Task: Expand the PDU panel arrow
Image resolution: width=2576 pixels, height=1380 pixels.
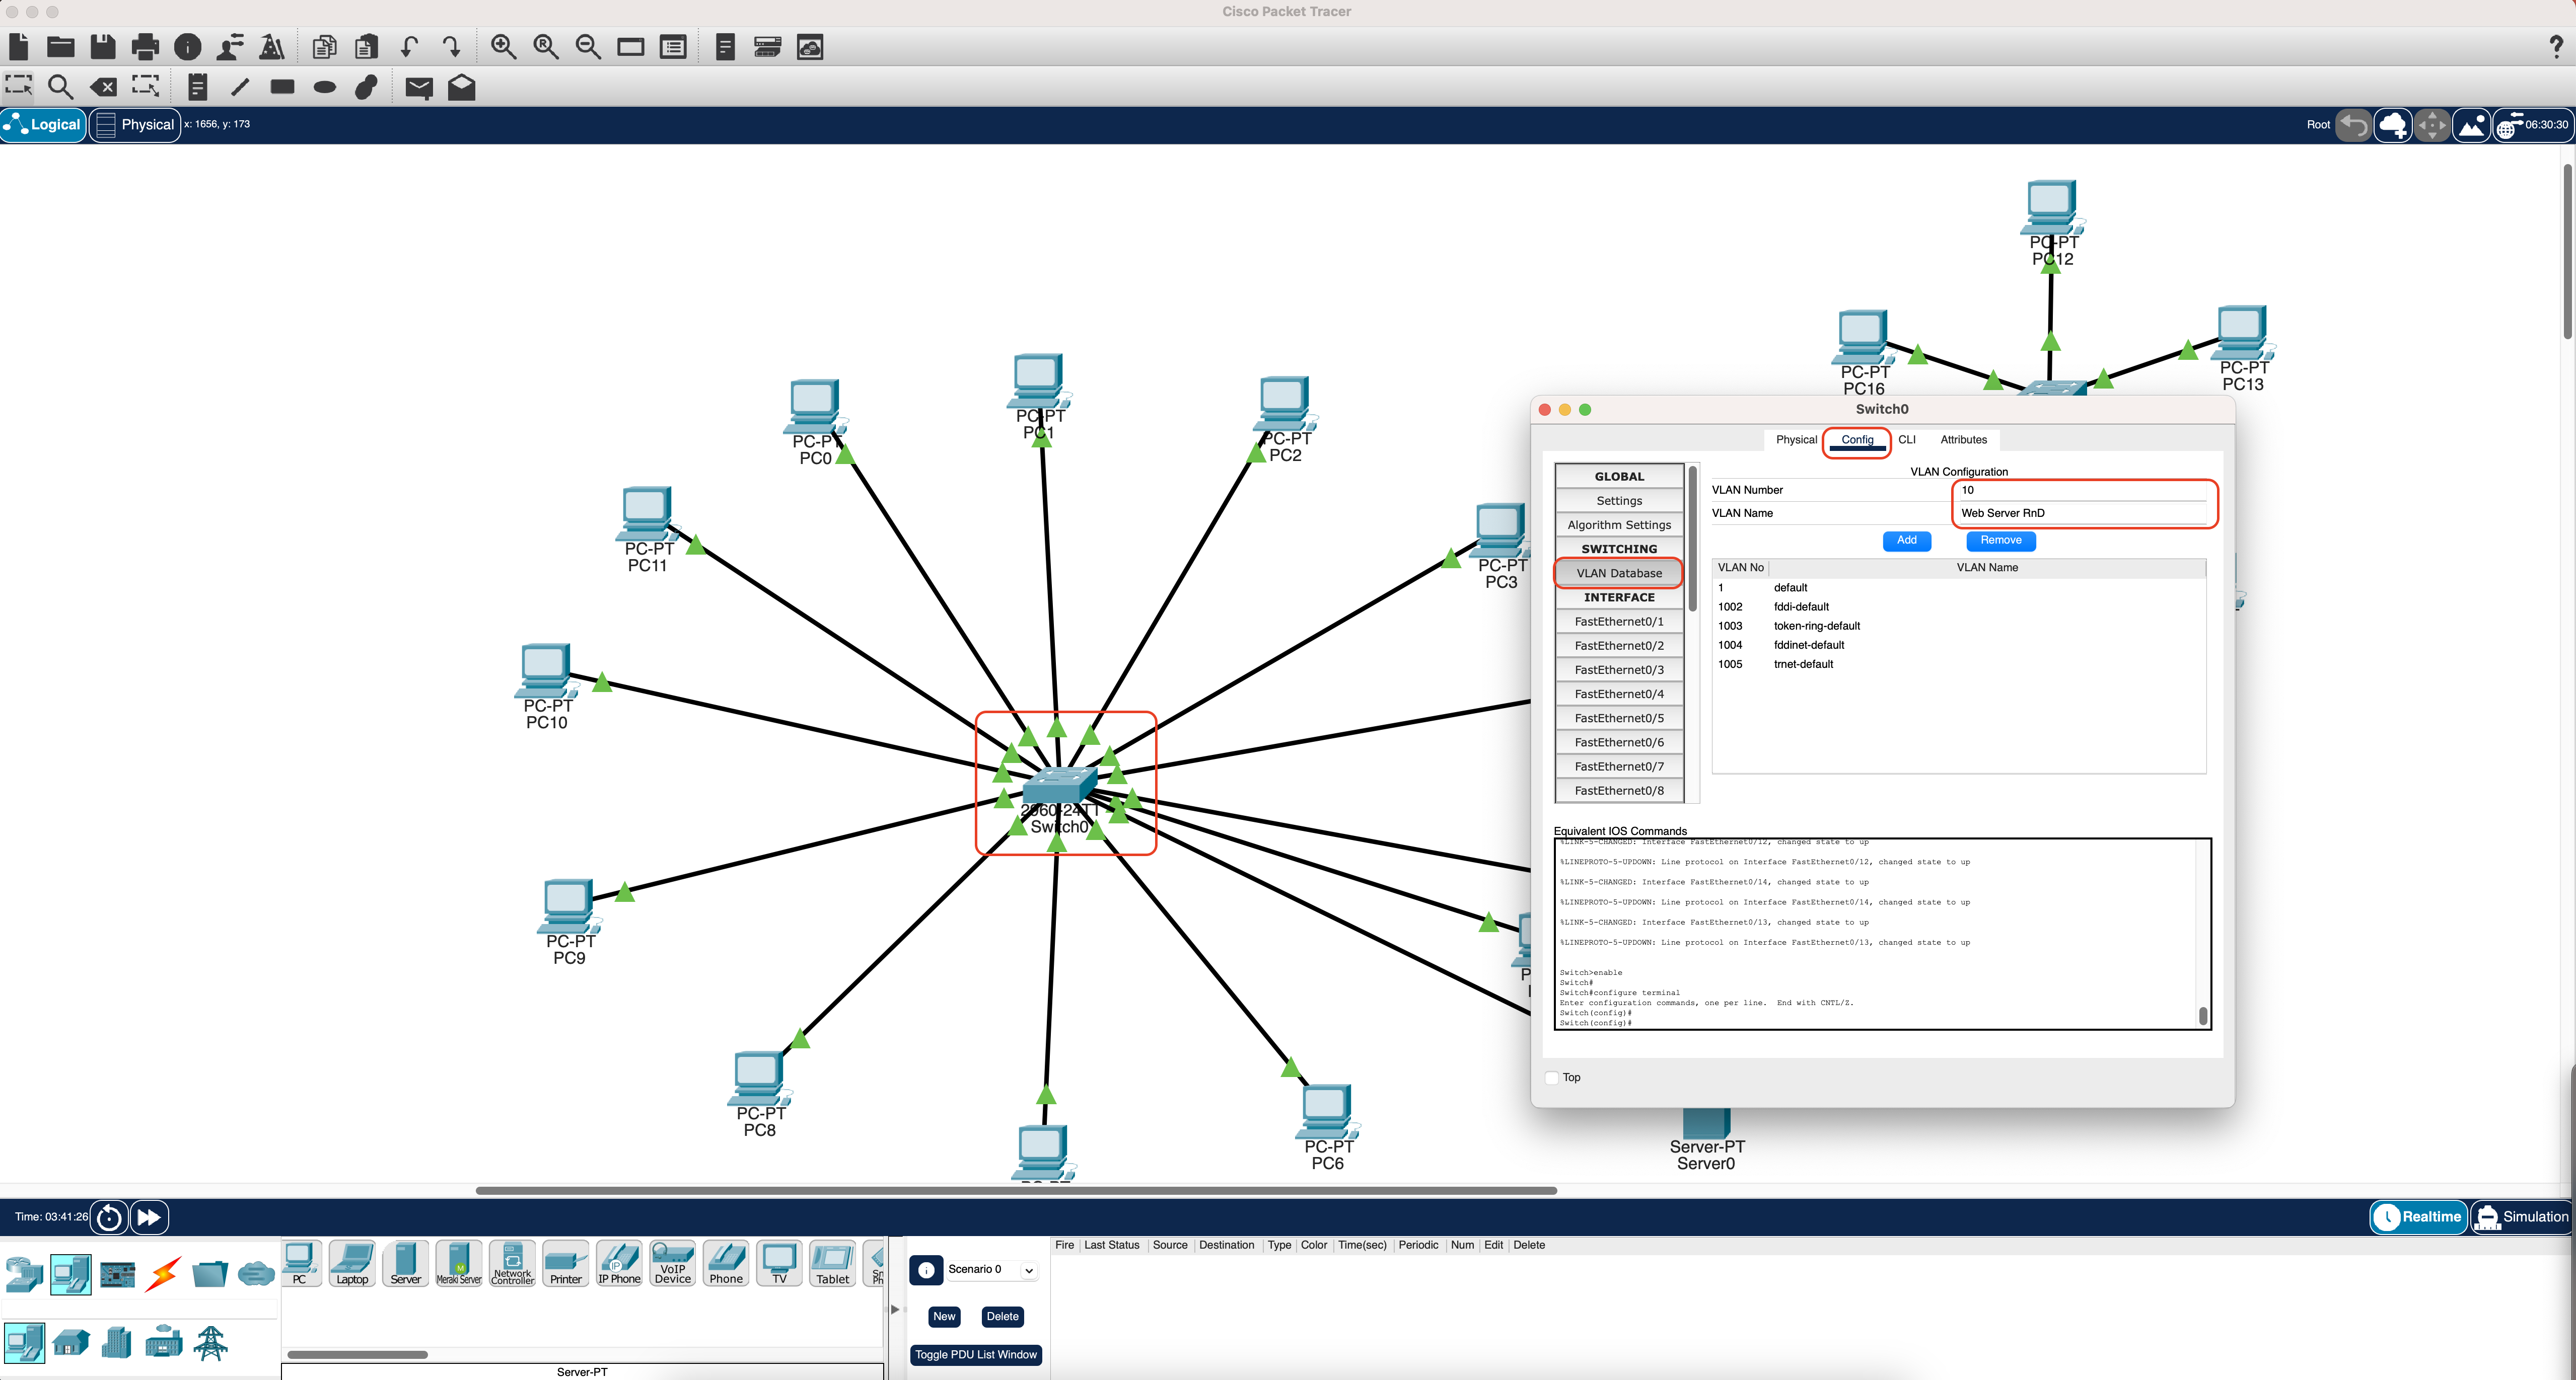Action: (895, 1309)
